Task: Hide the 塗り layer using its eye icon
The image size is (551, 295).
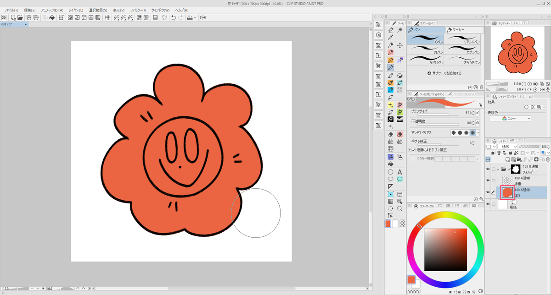Action: pos(488,192)
